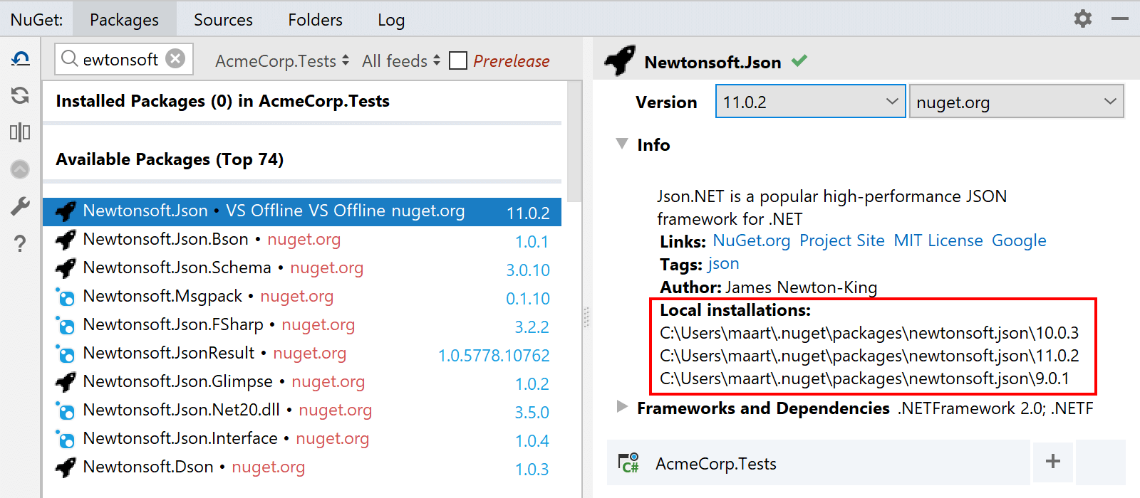Screen dimensions: 1140x498
Task: Enable the Prerelease checkbox
Action: point(458,60)
